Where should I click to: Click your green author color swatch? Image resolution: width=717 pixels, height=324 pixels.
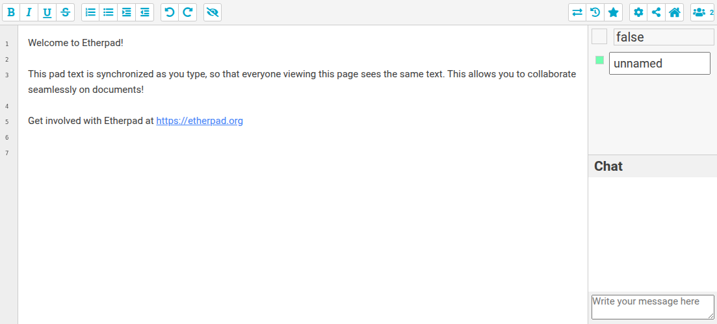tap(599, 60)
